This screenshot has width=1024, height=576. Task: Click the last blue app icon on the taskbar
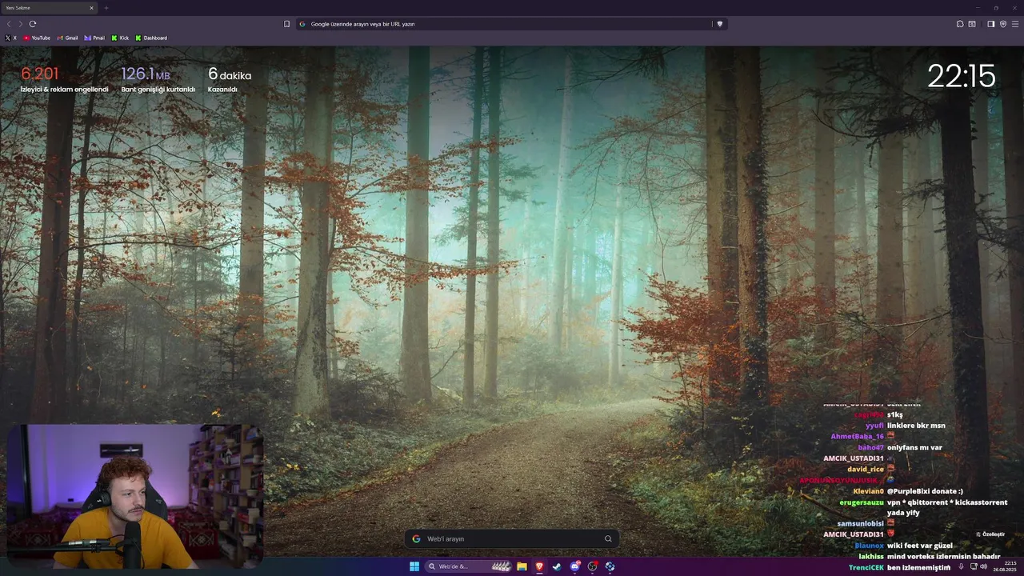point(610,566)
